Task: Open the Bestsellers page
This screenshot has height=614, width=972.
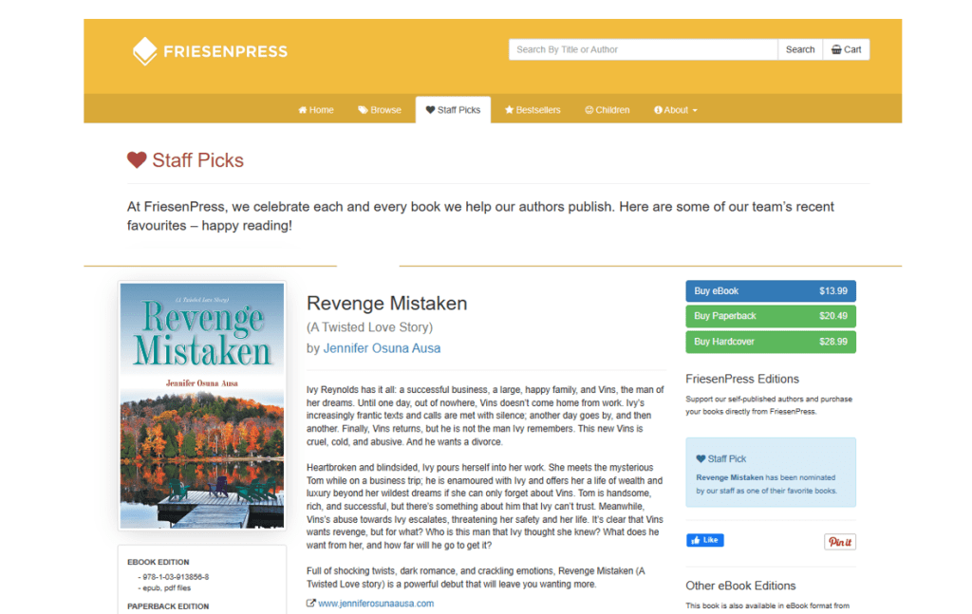Action: (x=533, y=110)
